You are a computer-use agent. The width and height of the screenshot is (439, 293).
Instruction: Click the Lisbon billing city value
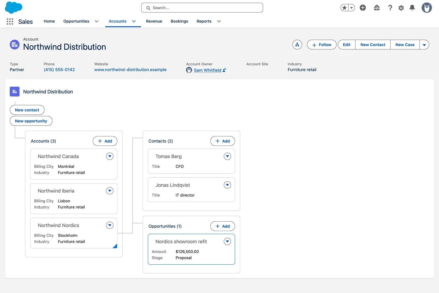pos(64,201)
